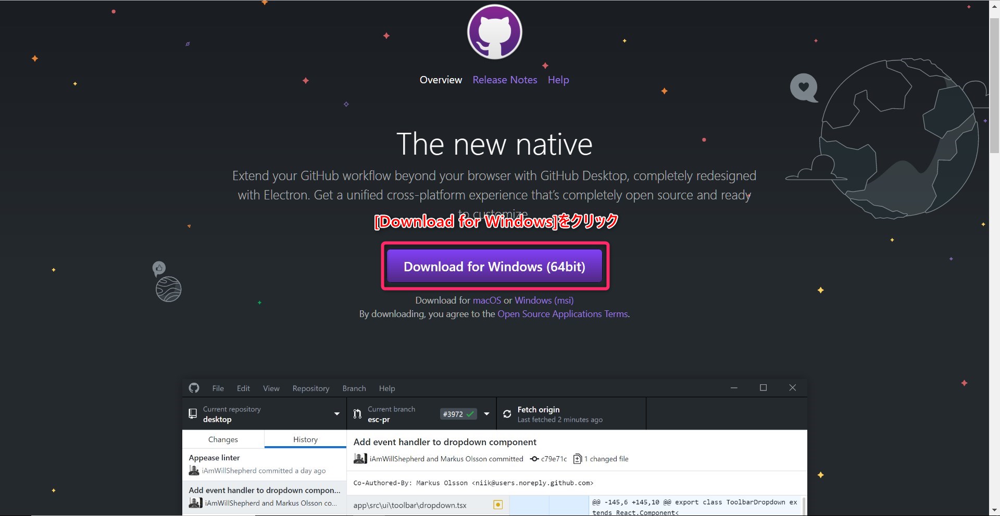Click the commit node icon beside c79e71c
The width and height of the screenshot is (1000, 516).
(534, 459)
